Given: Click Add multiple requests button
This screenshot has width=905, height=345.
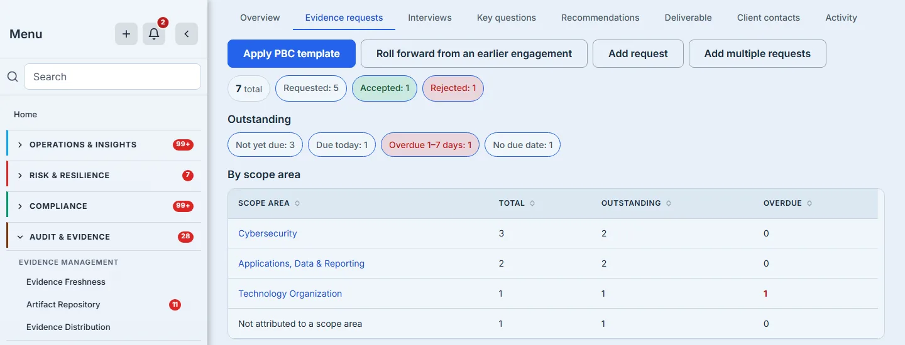Looking at the screenshot, I should click(757, 54).
